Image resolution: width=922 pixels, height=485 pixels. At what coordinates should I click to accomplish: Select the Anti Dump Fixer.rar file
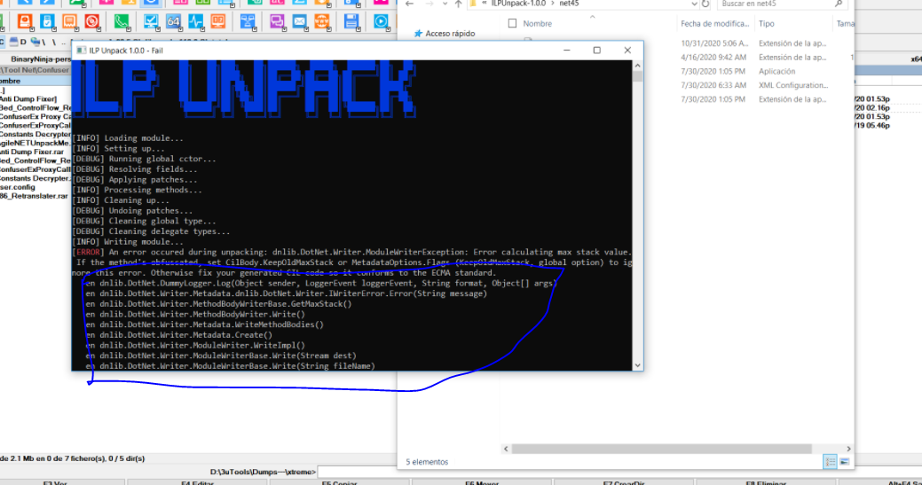32,153
